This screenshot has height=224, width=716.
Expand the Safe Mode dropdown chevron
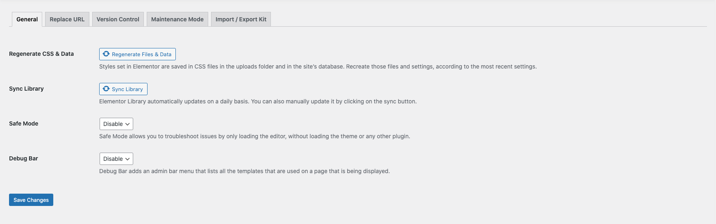tap(127, 124)
